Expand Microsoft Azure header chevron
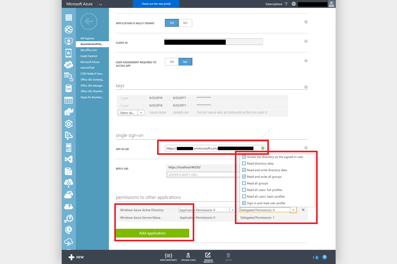Viewport: 397px width, 264px height. coord(100,4)
